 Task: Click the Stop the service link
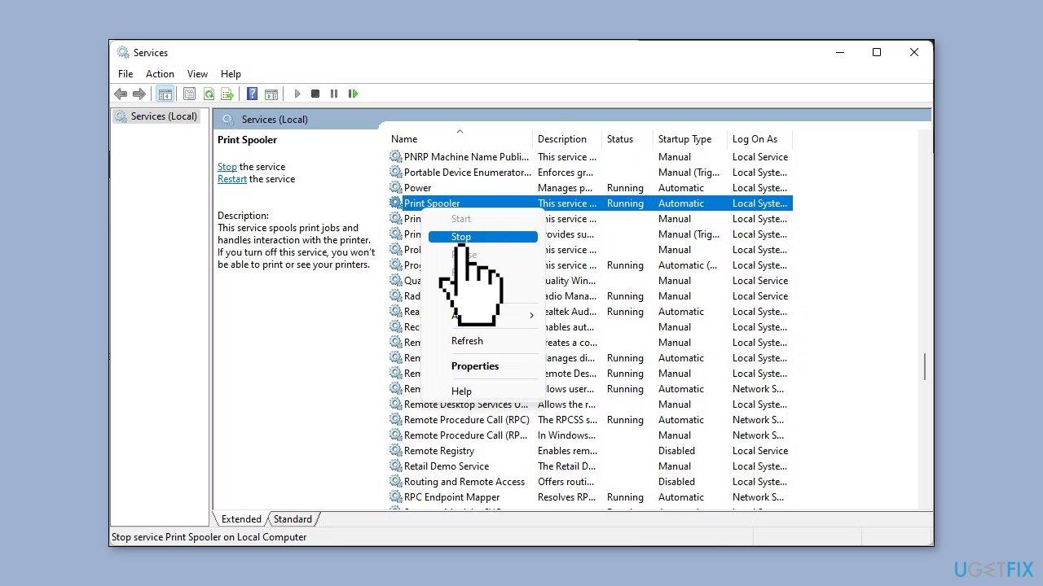[x=227, y=166]
